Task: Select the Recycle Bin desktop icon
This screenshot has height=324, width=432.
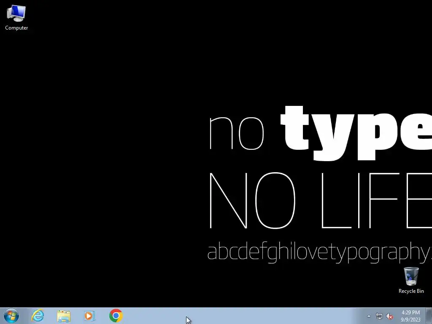Action: [x=411, y=280]
